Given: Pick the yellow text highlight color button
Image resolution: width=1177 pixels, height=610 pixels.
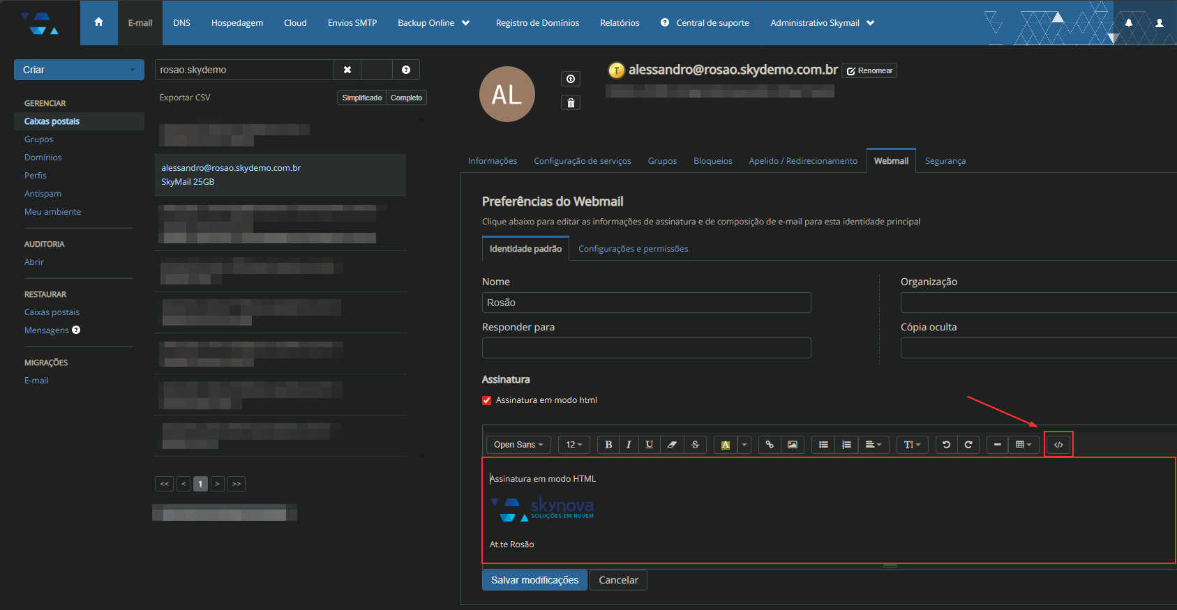Looking at the screenshot, I should pyautogui.click(x=725, y=445).
